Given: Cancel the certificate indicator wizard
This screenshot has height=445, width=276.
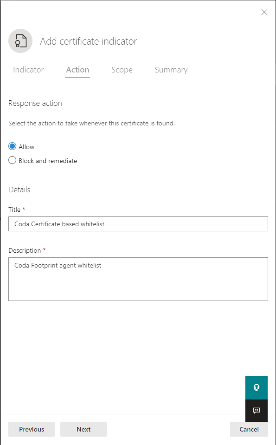Looking at the screenshot, I should pyautogui.click(x=249, y=429).
